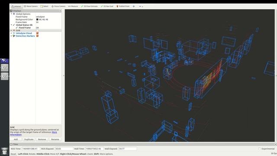Expand the Grid display node

pos(11,30)
